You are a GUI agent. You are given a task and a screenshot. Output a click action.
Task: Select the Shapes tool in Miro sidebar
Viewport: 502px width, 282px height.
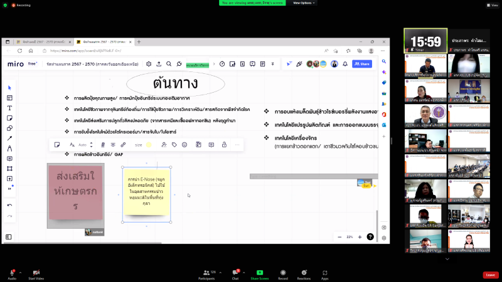pyautogui.click(x=9, y=128)
